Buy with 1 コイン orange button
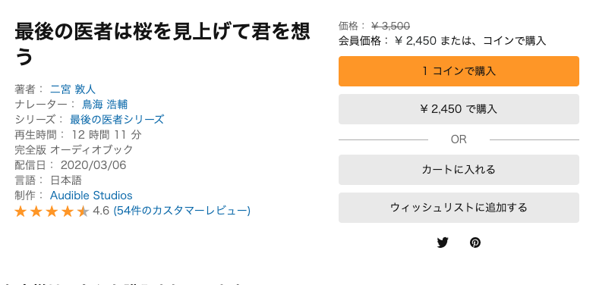The width and height of the screenshot is (596, 285). tap(459, 71)
